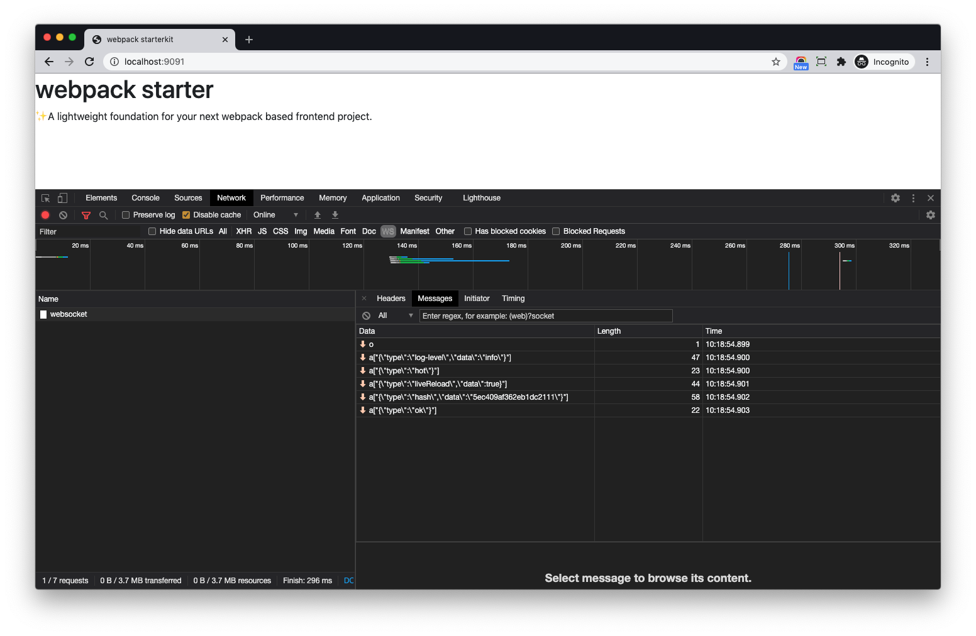
Task: Click the red record network log icon
Action: (45, 215)
